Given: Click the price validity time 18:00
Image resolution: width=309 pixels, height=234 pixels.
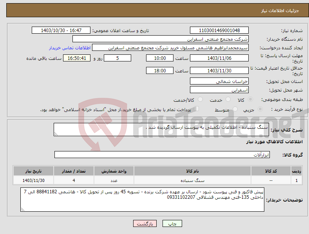Looking at the screenshot, I should tap(160, 70).
